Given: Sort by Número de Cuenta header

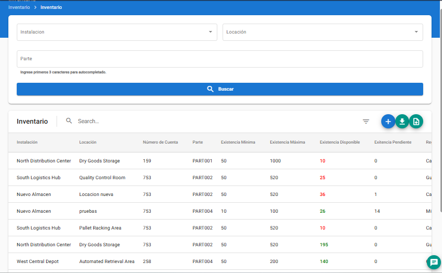Looking at the screenshot, I should coord(160,142).
